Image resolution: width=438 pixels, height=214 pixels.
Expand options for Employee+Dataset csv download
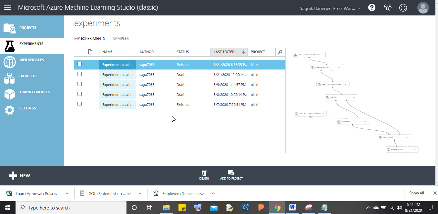pos(213,193)
